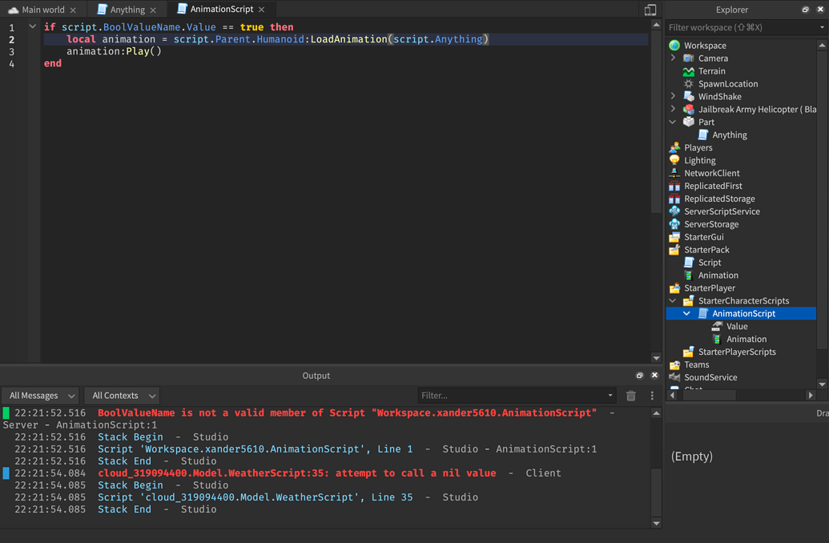Select the AnimationScript editor tab
The image size is (829, 543).
click(222, 9)
